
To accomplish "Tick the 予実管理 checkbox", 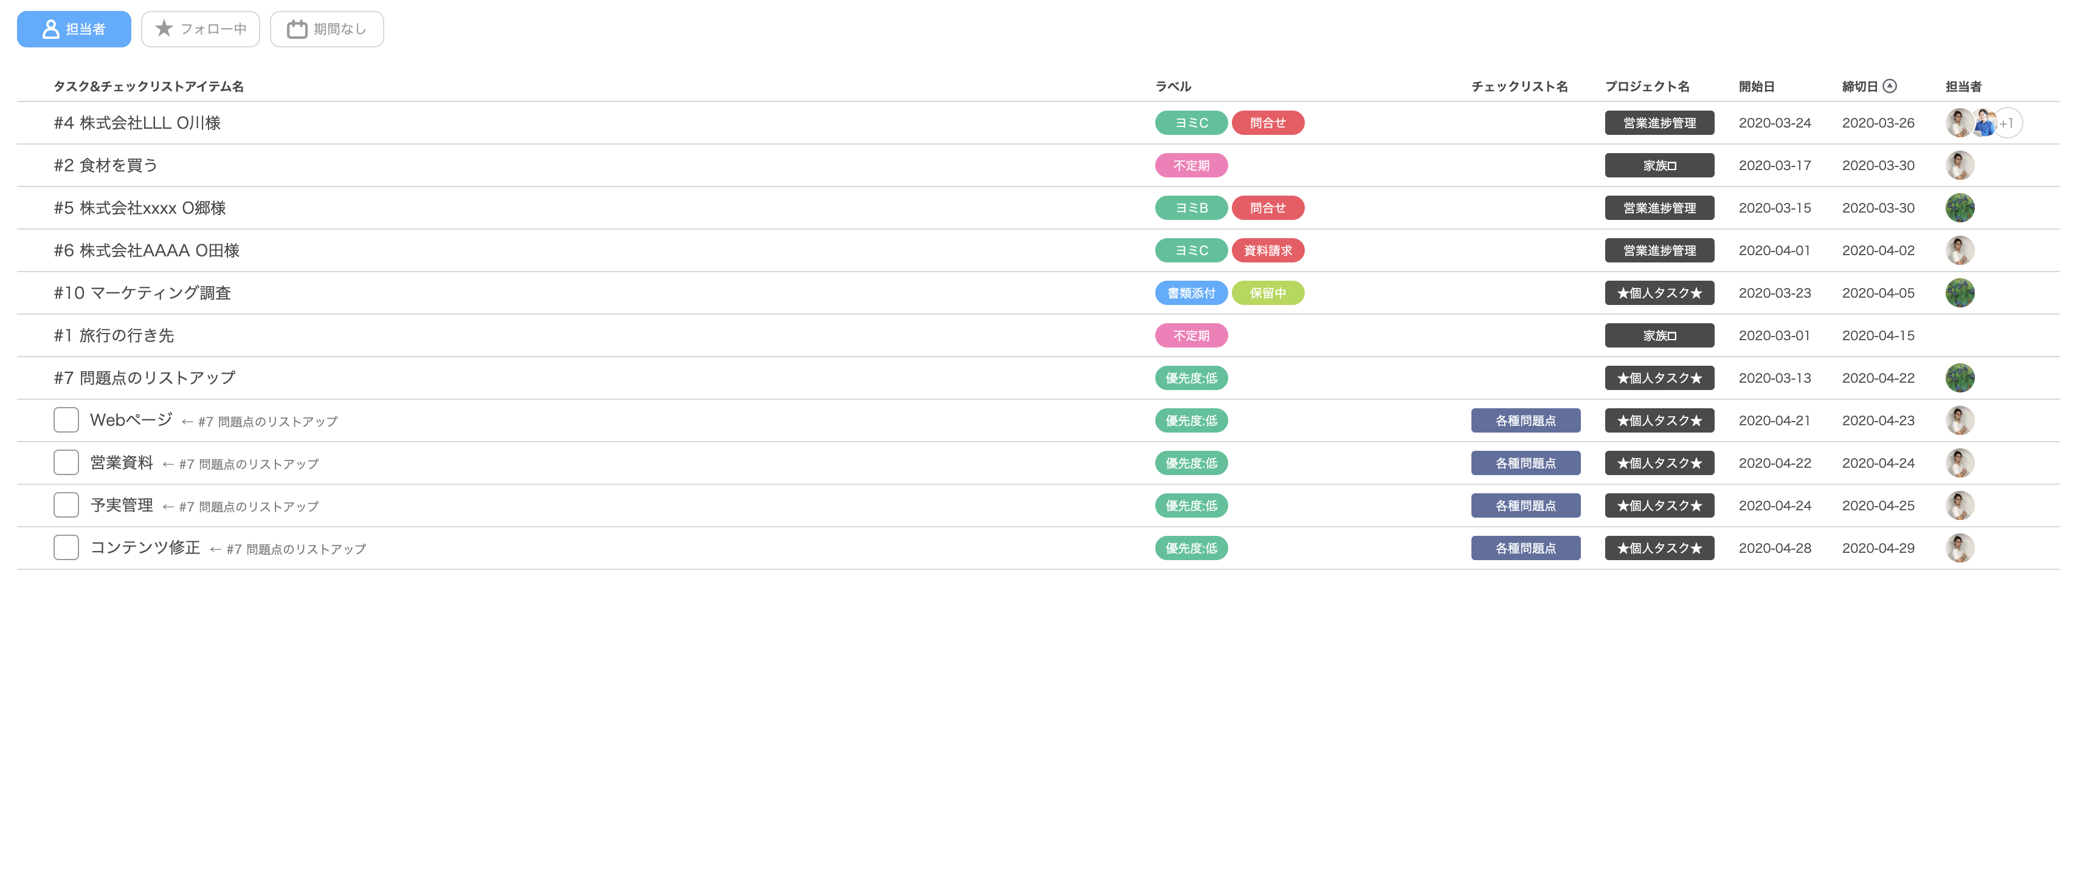I will pyautogui.click(x=66, y=505).
